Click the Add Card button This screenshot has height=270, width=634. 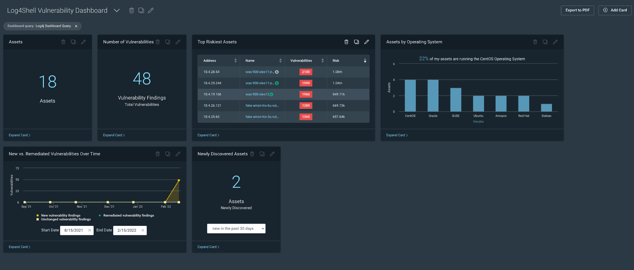[615, 10]
